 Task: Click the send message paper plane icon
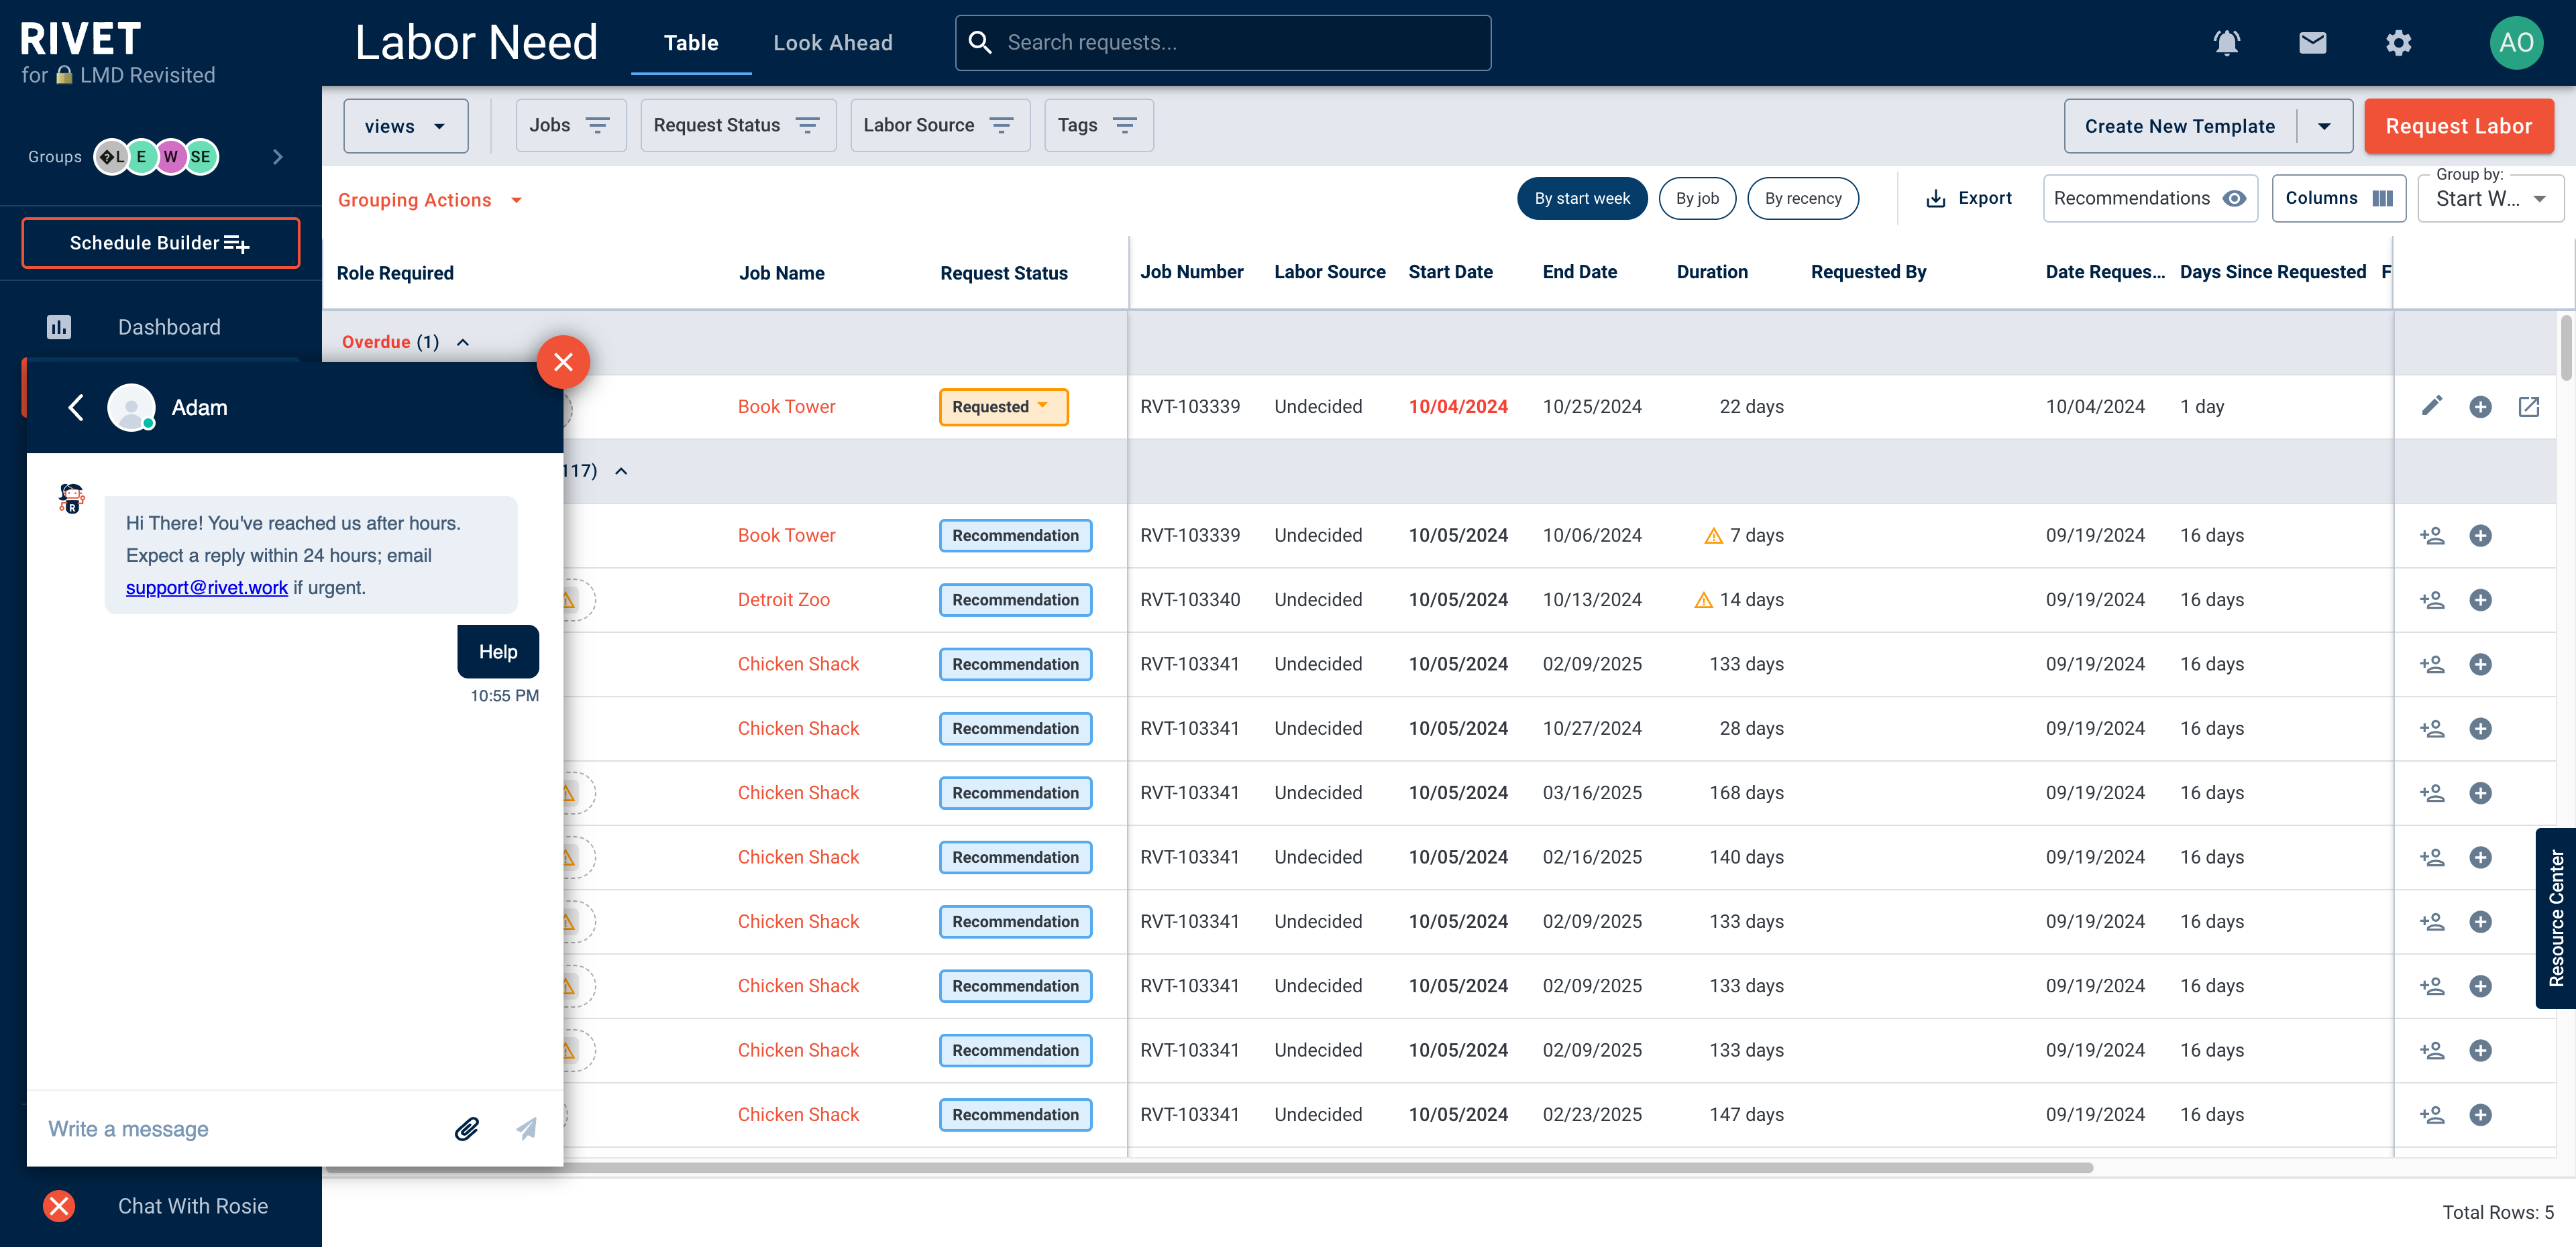[x=527, y=1129]
